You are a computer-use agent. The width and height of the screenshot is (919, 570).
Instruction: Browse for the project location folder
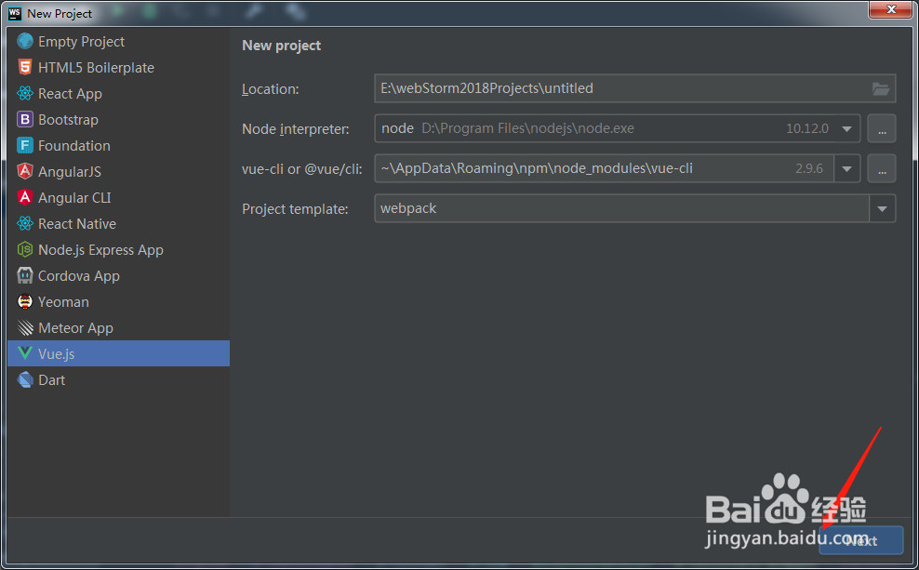881,89
